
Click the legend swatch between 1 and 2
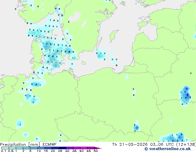click(x=19, y=148)
